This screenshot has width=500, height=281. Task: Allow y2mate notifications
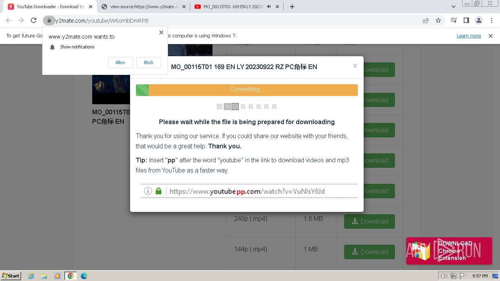pyautogui.click(x=120, y=62)
